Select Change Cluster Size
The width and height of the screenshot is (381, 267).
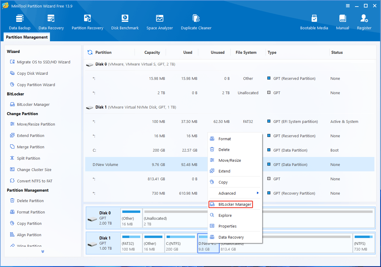click(31, 170)
